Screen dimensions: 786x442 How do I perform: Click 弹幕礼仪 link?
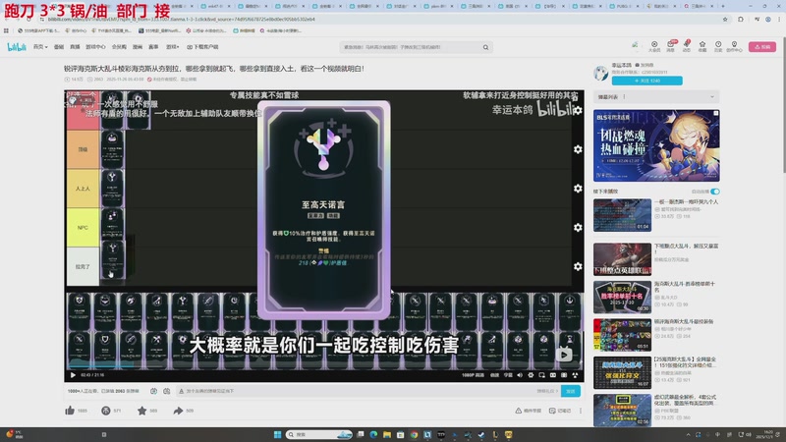[x=547, y=391]
